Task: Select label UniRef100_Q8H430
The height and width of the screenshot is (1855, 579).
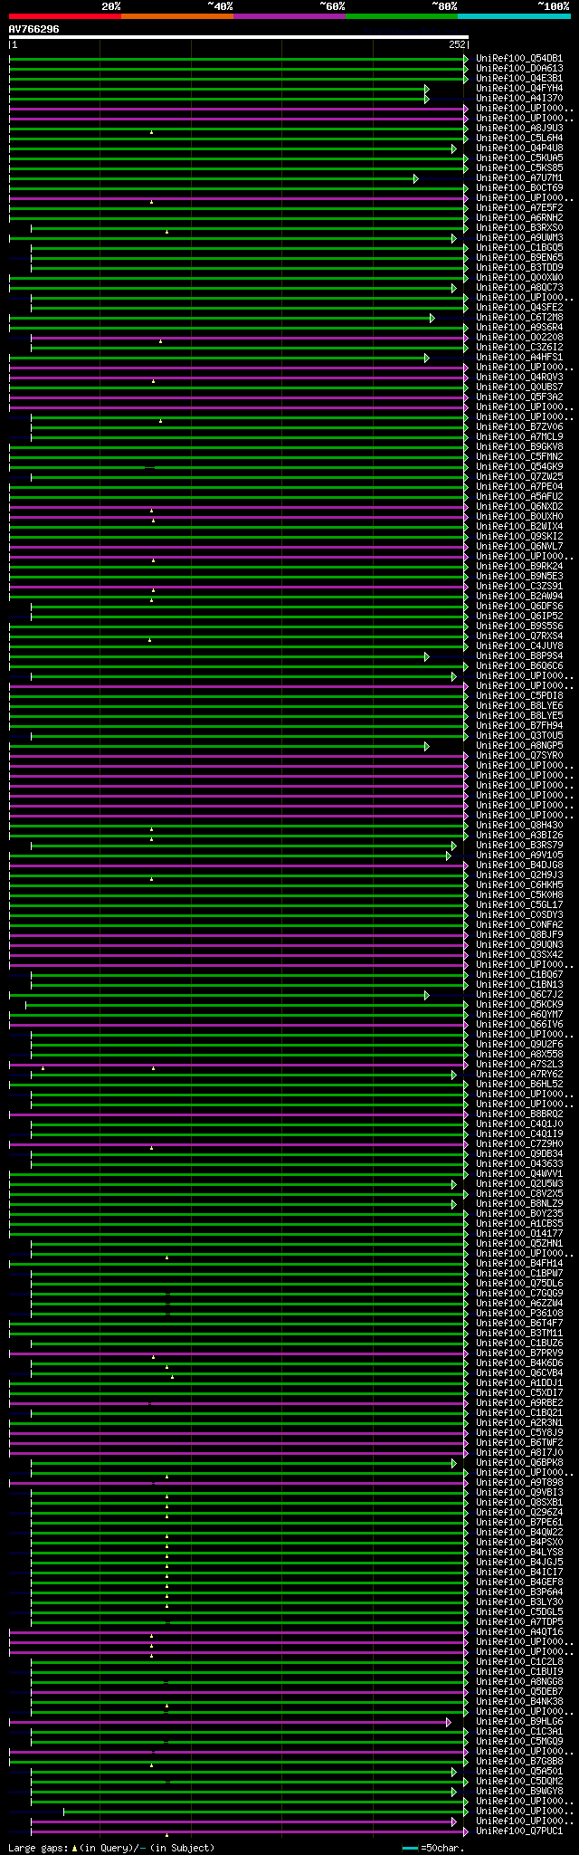Action: coord(519,826)
